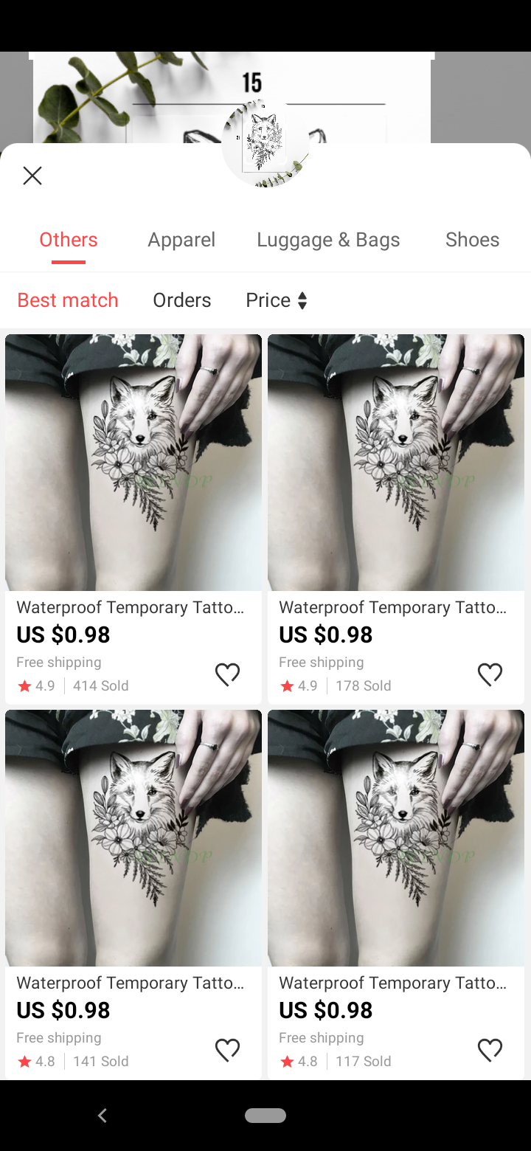Toggle Price sort order arrows
Image resolution: width=531 pixels, height=1151 pixels.
click(x=302, y=300)
